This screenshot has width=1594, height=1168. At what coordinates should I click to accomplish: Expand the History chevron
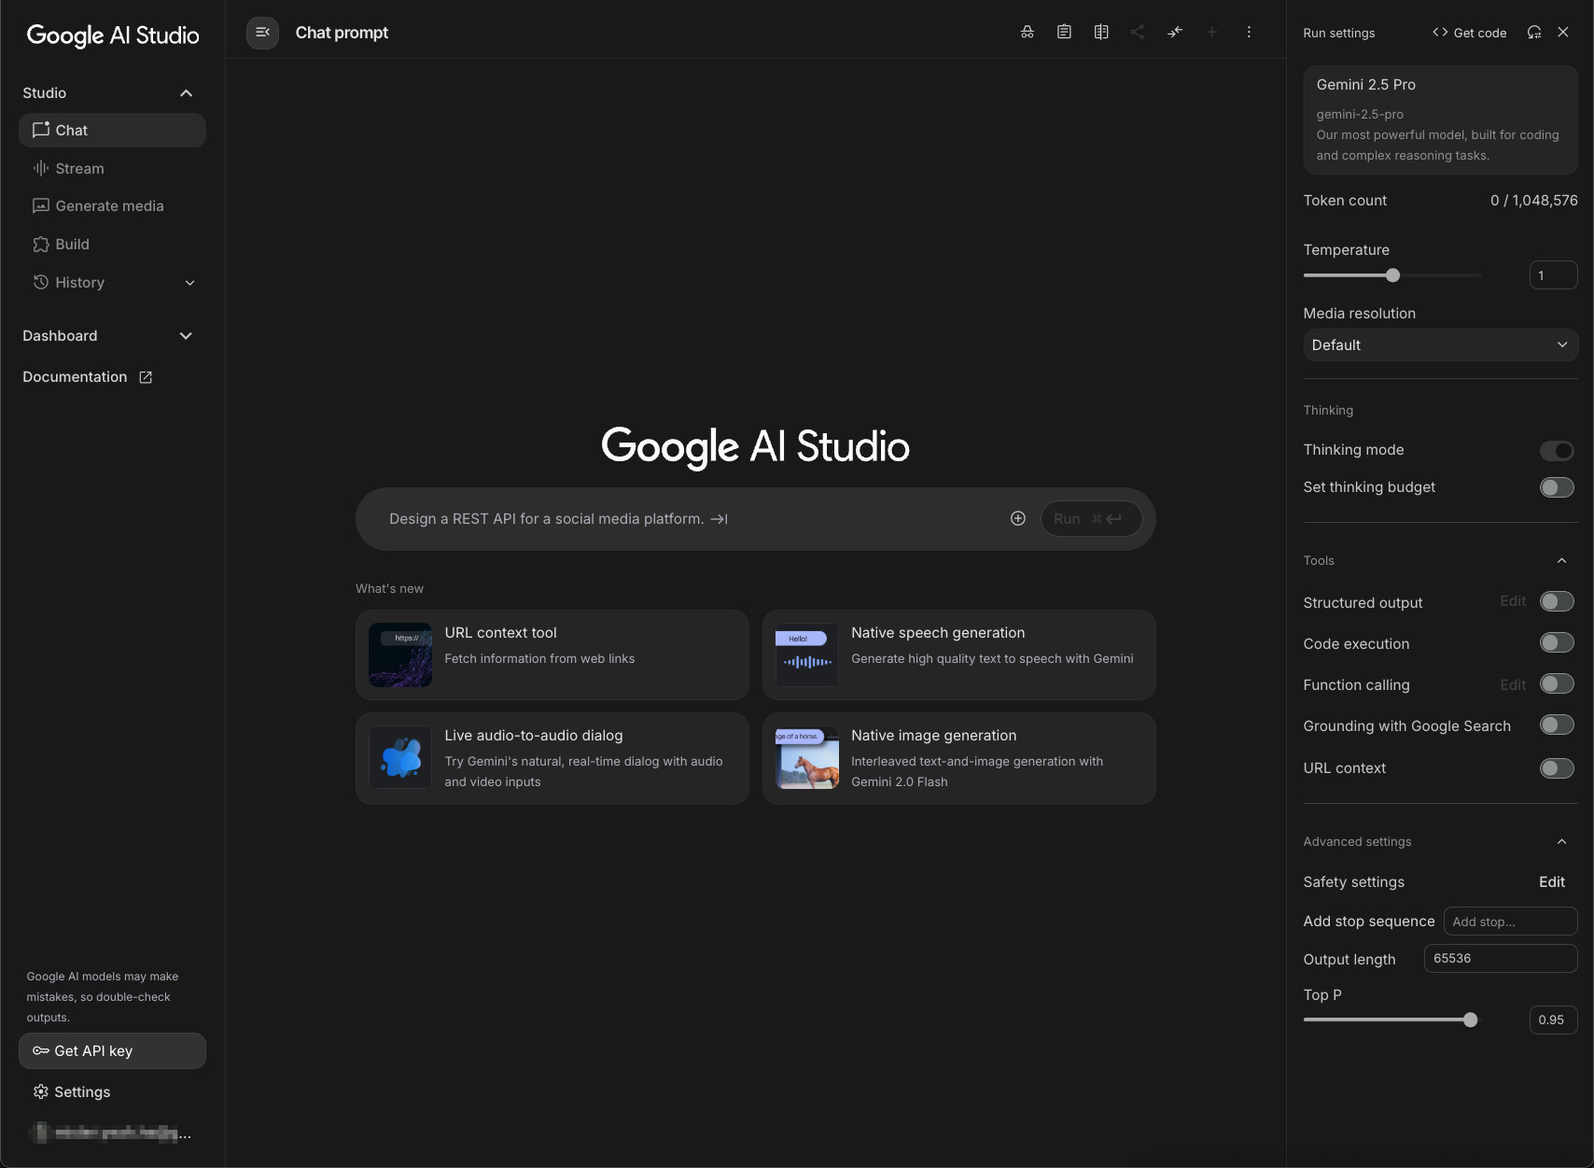(190, 283)
